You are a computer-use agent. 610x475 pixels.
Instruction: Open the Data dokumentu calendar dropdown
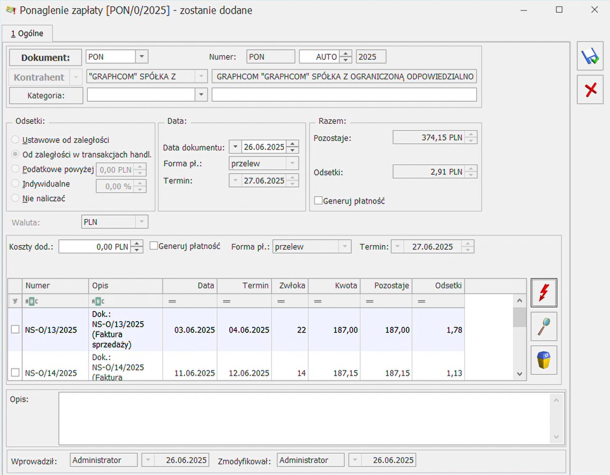235,147
